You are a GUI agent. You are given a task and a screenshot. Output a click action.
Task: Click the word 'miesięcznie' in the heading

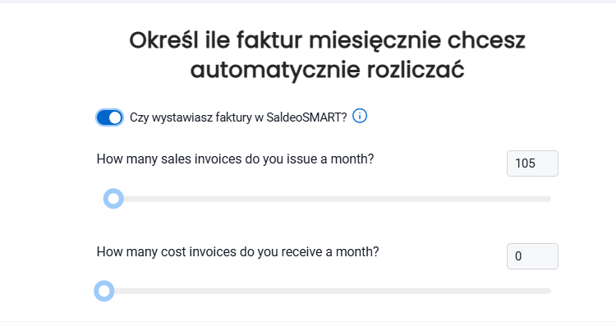[x=375, y=41]
